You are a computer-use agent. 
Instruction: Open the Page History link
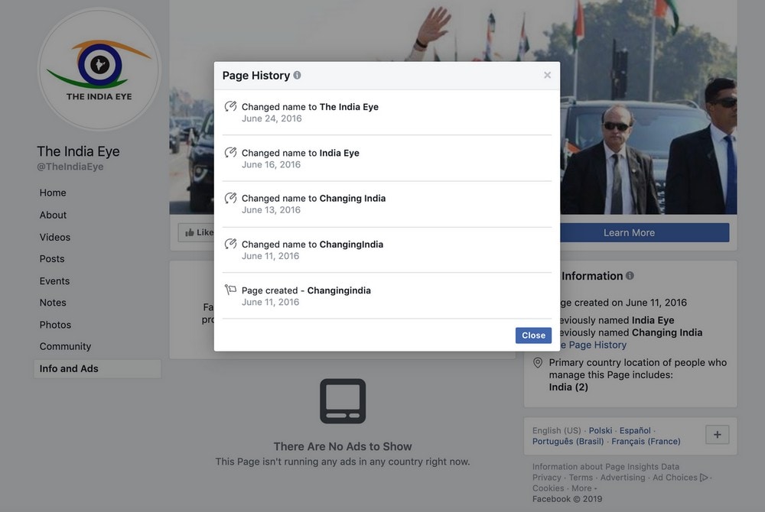click(x=594, y=345)
